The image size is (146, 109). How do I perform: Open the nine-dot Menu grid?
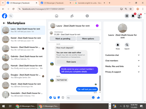pyautogui.click(x=127, y=16)
